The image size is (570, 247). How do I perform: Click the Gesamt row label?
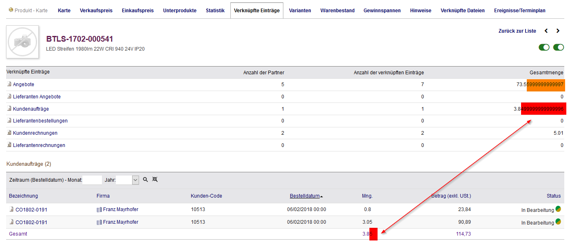tap(18, 234)
